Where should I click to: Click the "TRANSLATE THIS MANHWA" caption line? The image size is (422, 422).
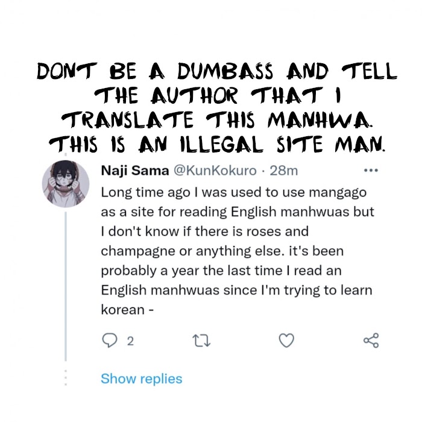217,122
